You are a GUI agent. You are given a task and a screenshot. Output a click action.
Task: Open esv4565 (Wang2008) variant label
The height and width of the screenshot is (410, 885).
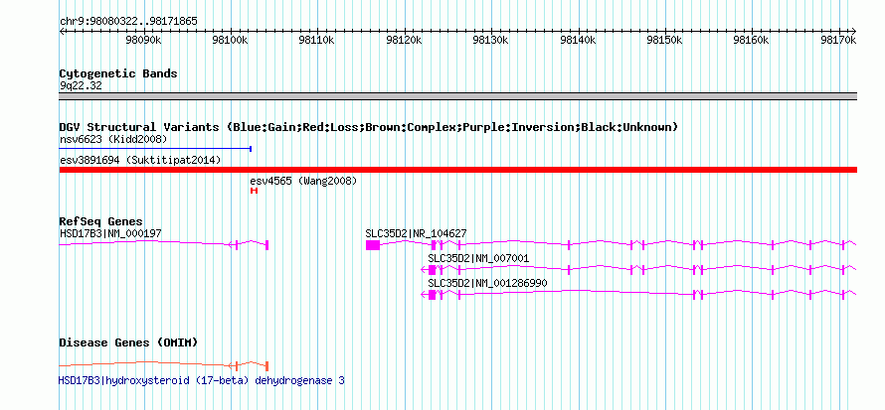pos(303,182)
